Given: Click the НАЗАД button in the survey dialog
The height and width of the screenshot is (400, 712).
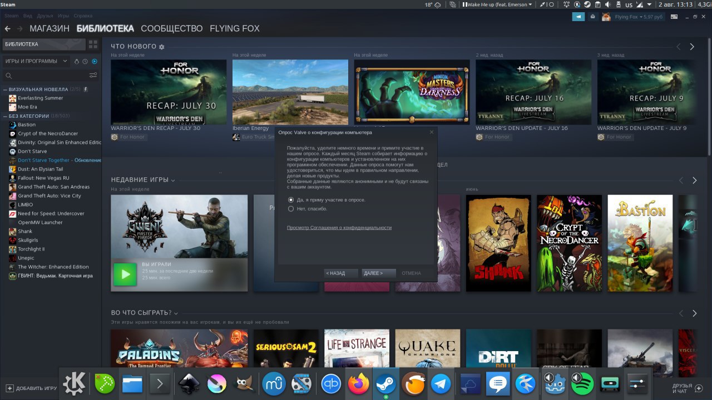Looking at the screenshot, I should [341, 273].
